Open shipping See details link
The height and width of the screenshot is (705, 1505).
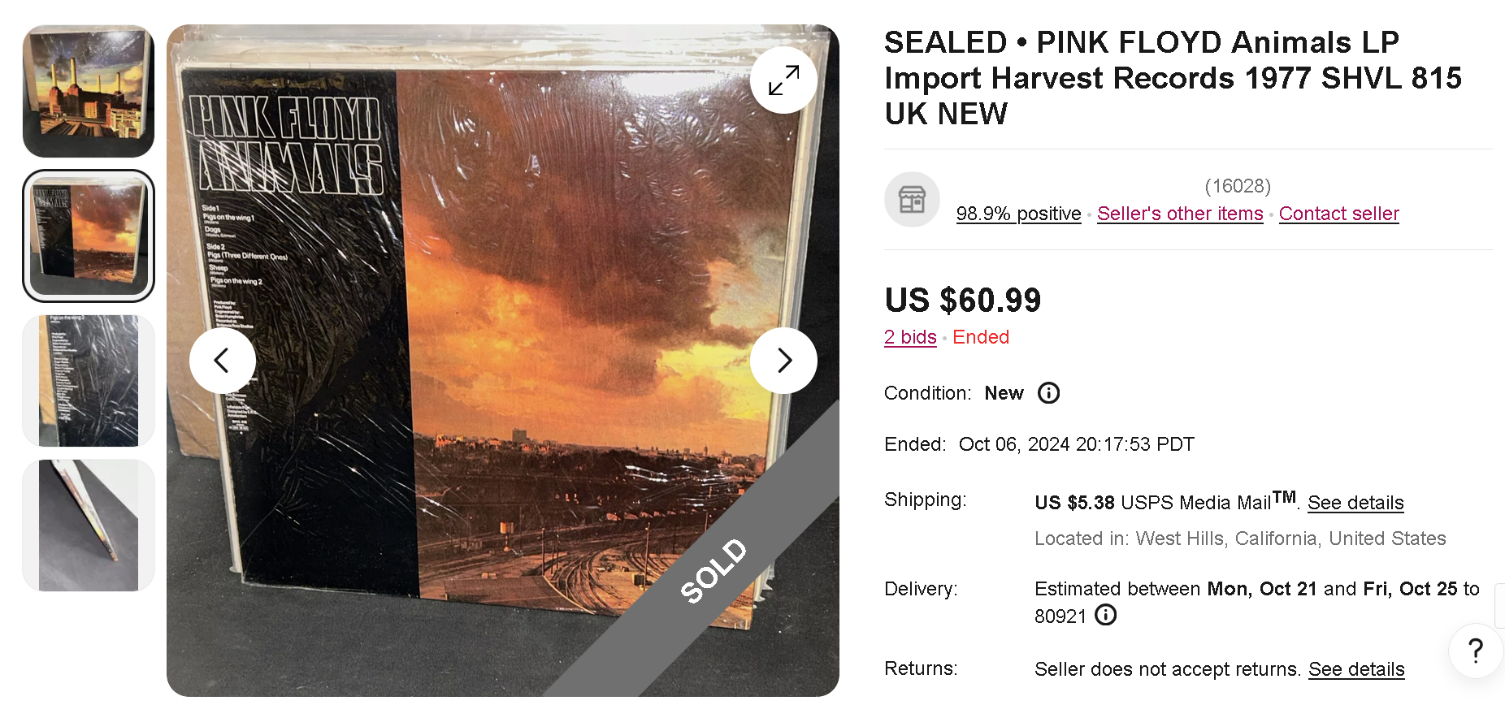point(1355,503)
